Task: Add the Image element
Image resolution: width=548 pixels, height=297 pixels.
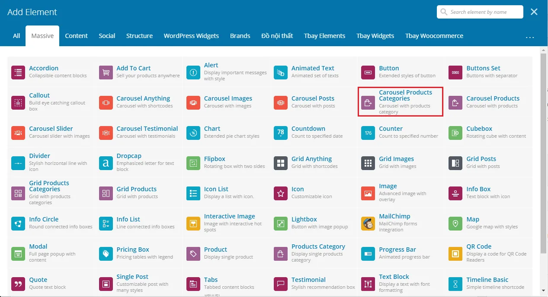Action: click(401, 193)
